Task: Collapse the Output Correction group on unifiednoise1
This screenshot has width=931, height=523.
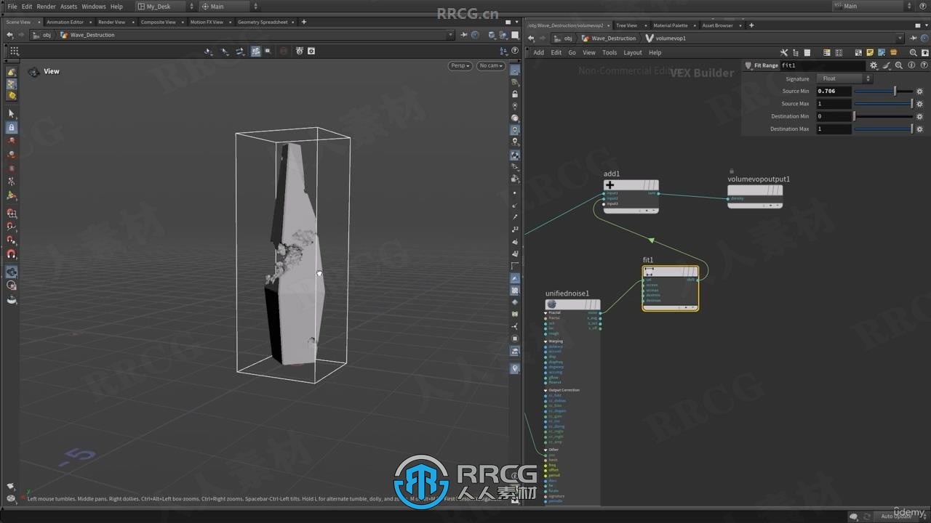Action: [546, 390]
